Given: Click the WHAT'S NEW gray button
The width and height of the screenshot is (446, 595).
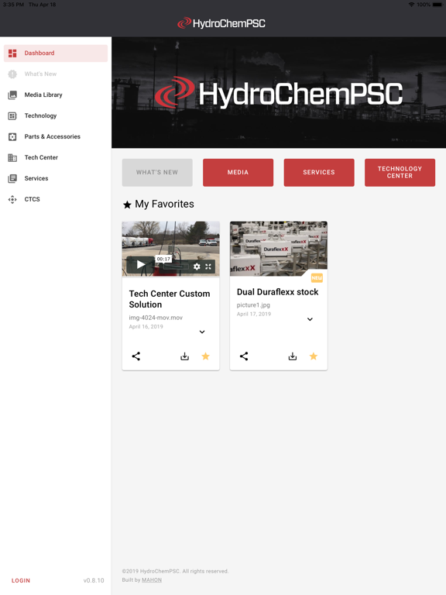Looking at the screenshot, I should (x=157, y=172).
